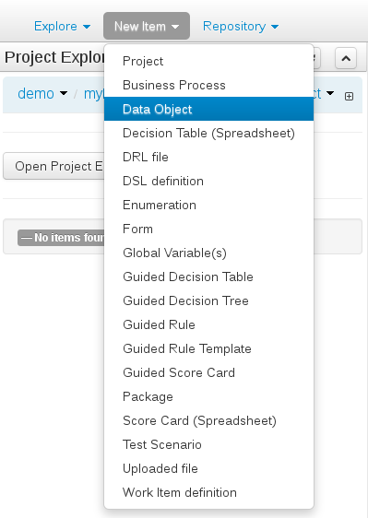Image resolution: width=368 pixels, height=518 pixels.
Task: Open the Explore dropdown menu
Action: tap(62, 26)
